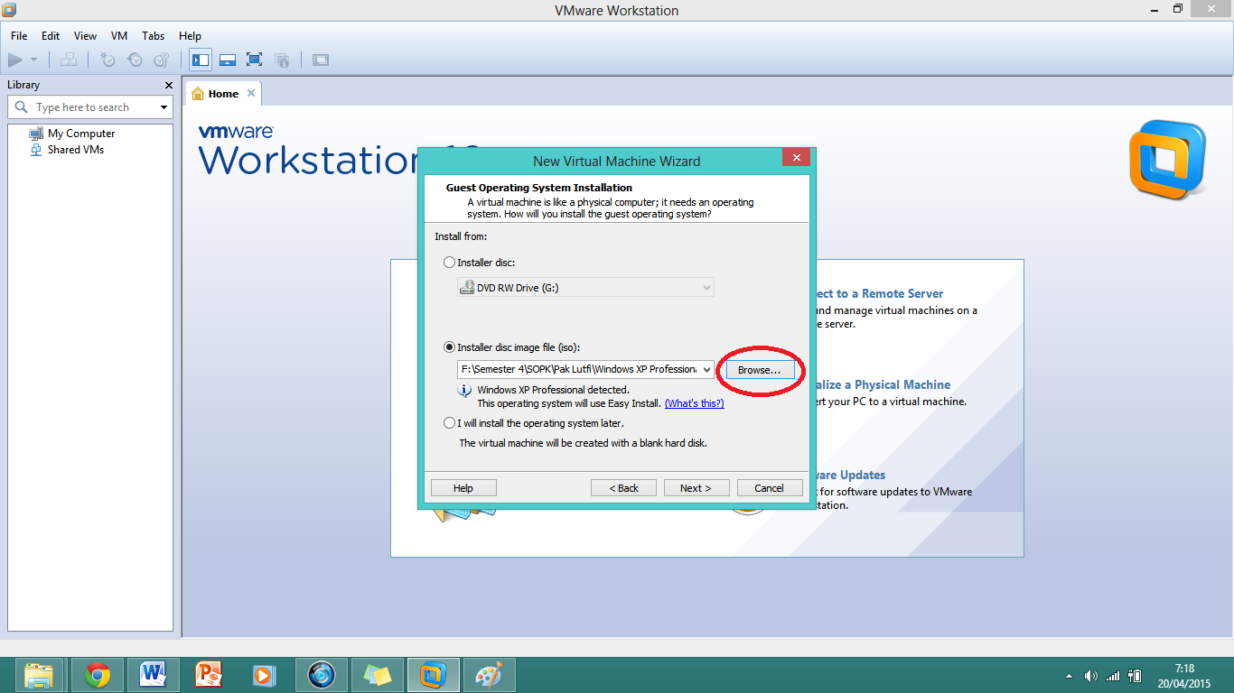Select 'I will install the operating system later'
The height and width of the screenshot is (693, 1234).
(x=449, y=422)
